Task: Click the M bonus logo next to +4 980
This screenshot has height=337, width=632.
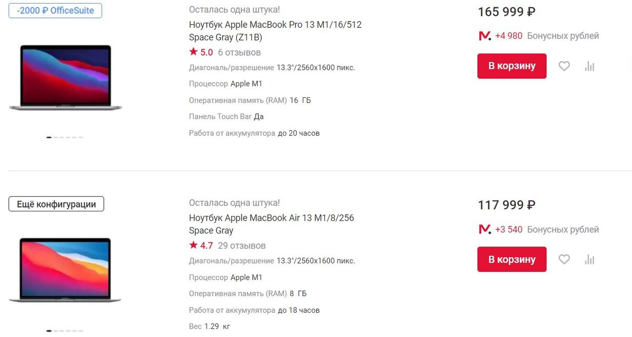Action: coord(485,36)
